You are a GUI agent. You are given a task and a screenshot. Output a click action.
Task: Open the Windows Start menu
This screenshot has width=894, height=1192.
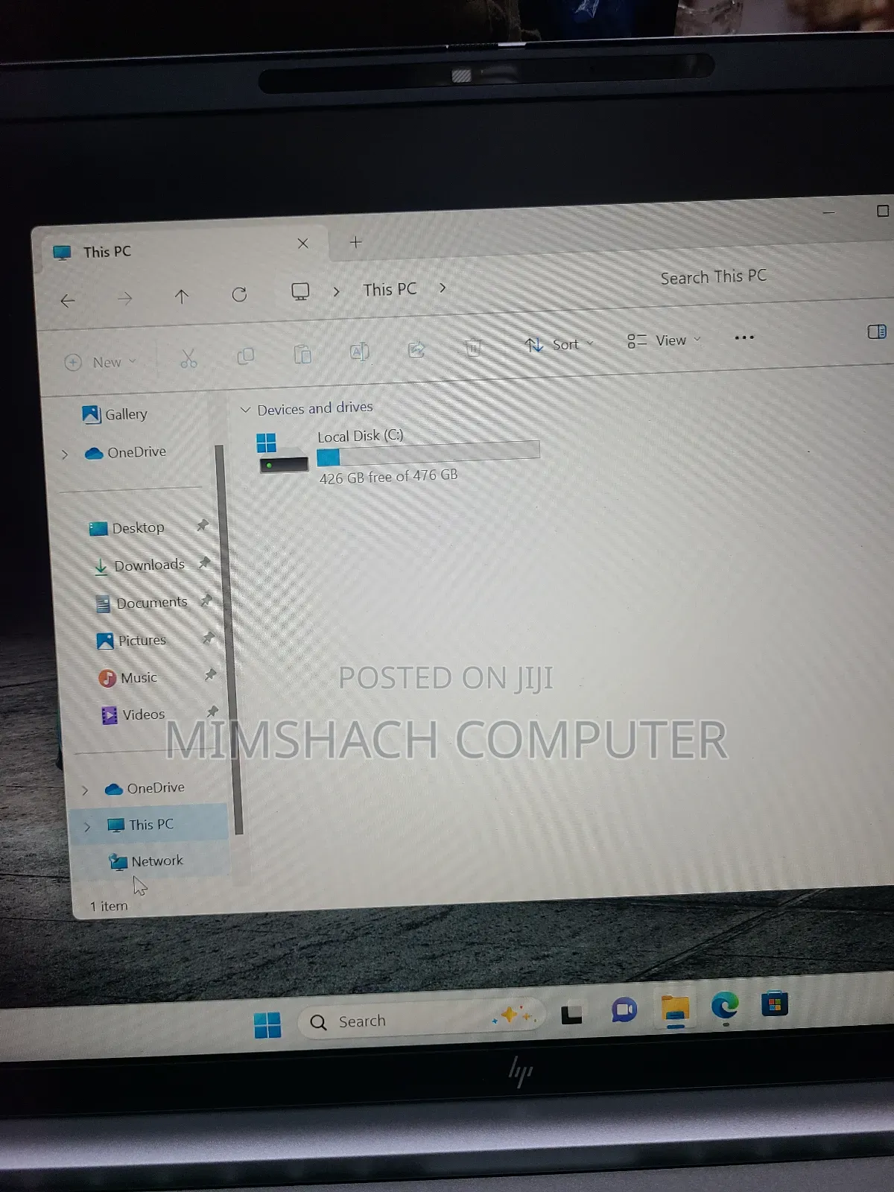[267, 1025]
